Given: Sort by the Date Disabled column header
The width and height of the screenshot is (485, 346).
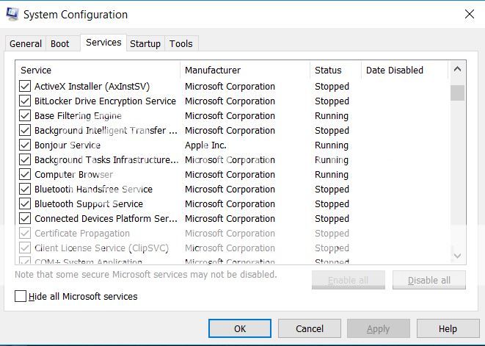Looking at the screenshot, I should [404, 70].
